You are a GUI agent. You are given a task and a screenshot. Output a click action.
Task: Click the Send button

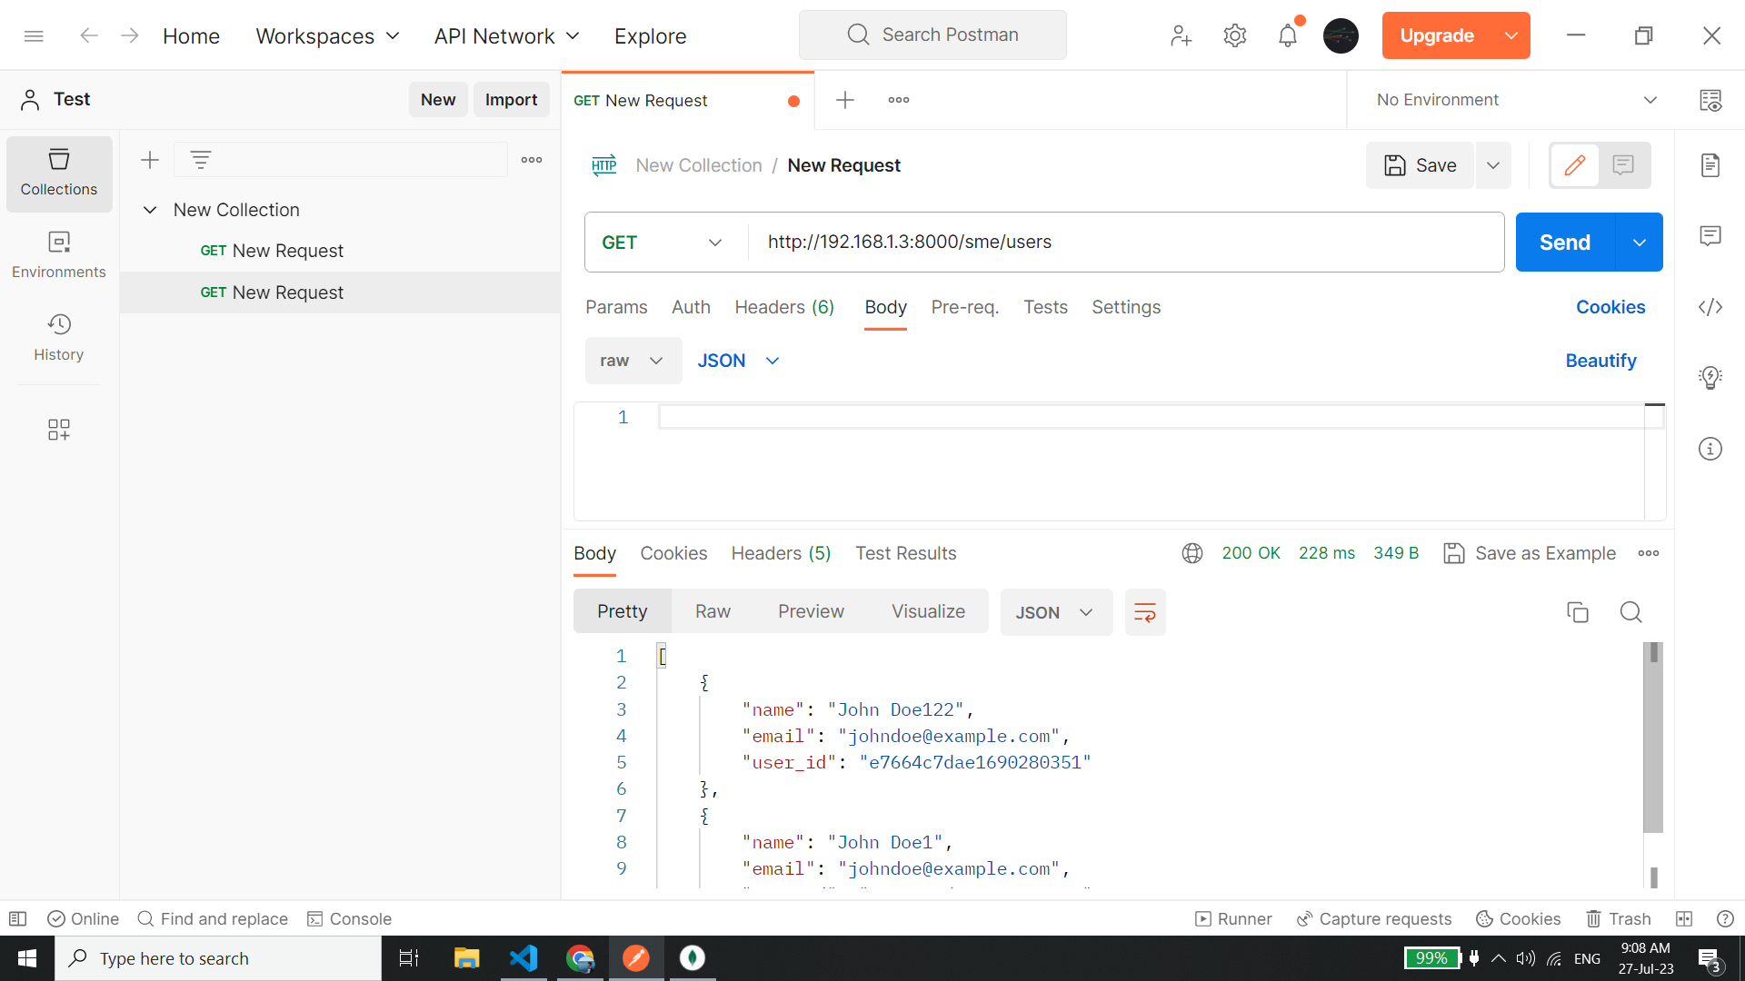(x=1564, y=243)
